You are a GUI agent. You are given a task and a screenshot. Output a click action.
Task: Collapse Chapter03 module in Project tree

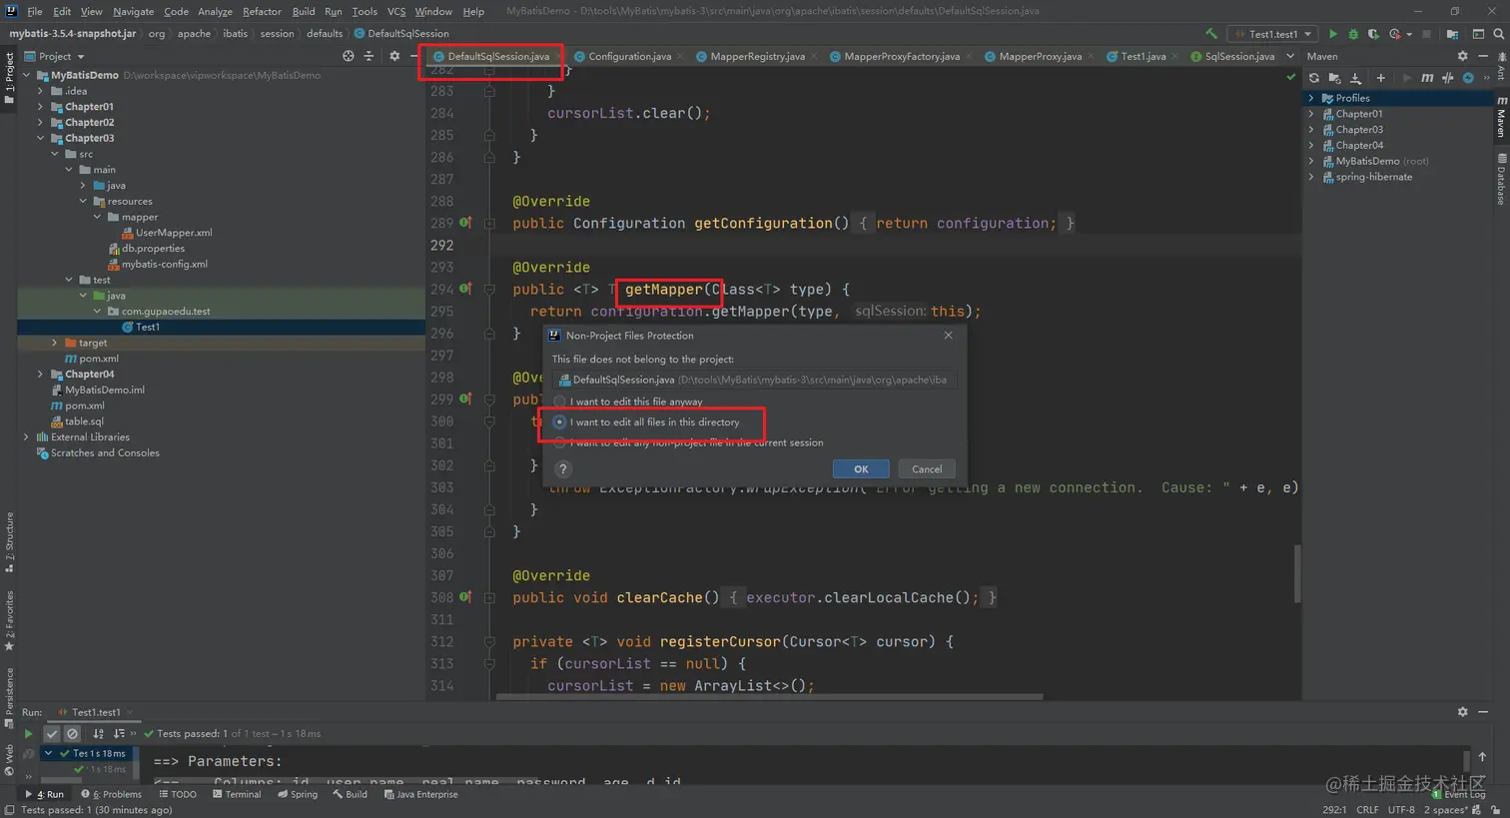point(41,138)
